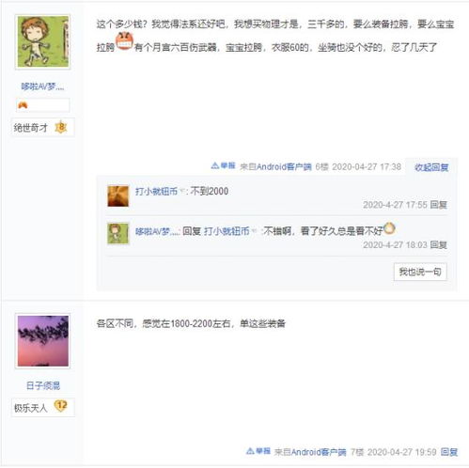
Task: Click Android客户端 link on the 6楼 post
Action: point(284,166)
